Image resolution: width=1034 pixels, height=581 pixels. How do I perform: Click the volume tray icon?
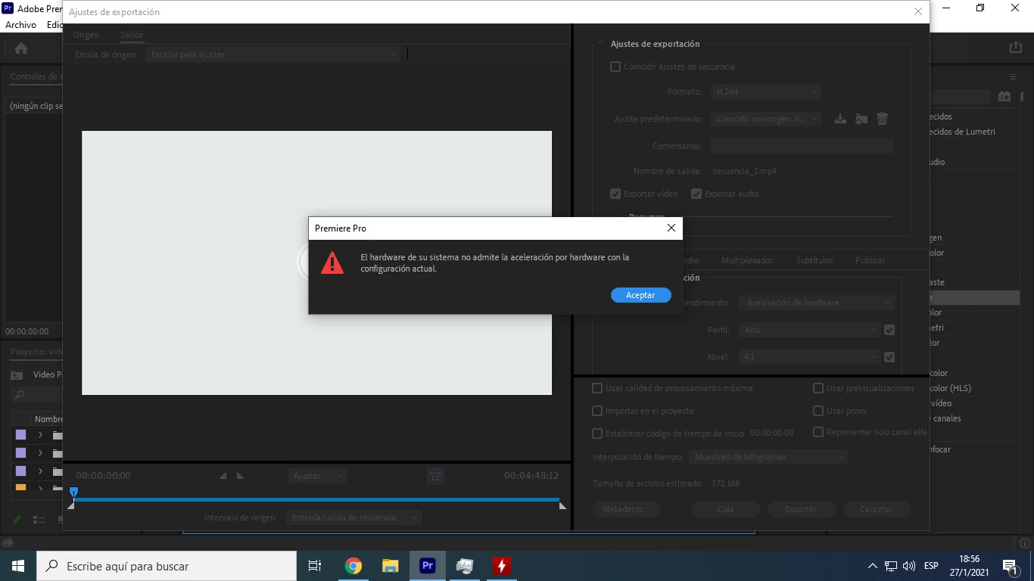(x=909, y=566)
